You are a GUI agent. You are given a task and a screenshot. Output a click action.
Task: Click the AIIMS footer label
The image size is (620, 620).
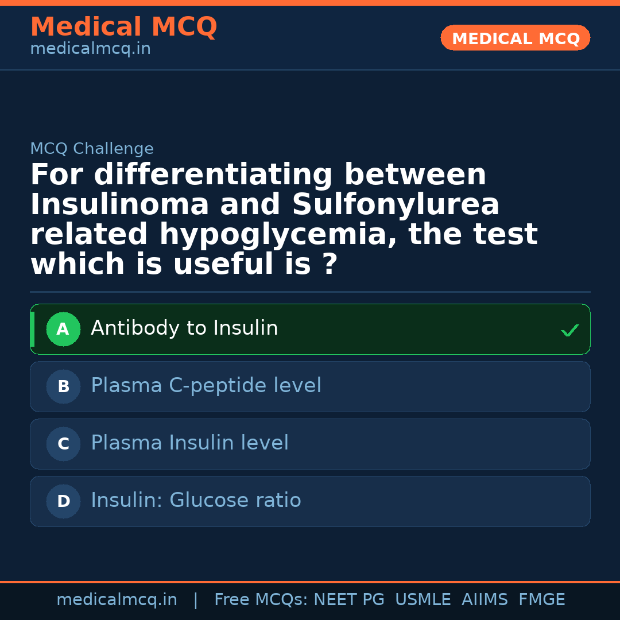point(485,600)
